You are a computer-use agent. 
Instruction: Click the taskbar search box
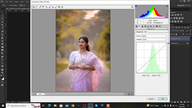(x=23, y=106)
